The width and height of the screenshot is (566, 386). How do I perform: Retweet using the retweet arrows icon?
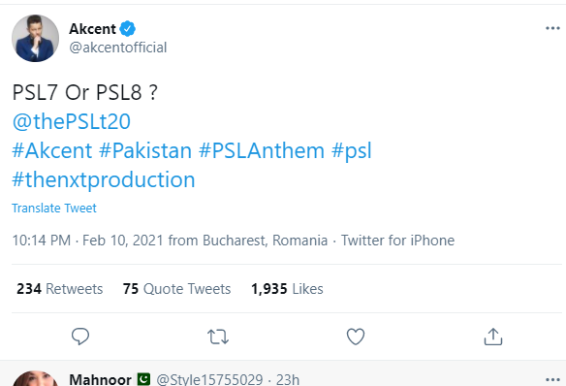pos(218,337)
